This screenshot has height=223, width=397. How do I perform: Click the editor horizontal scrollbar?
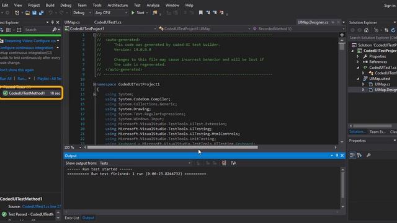pos(172,147)
